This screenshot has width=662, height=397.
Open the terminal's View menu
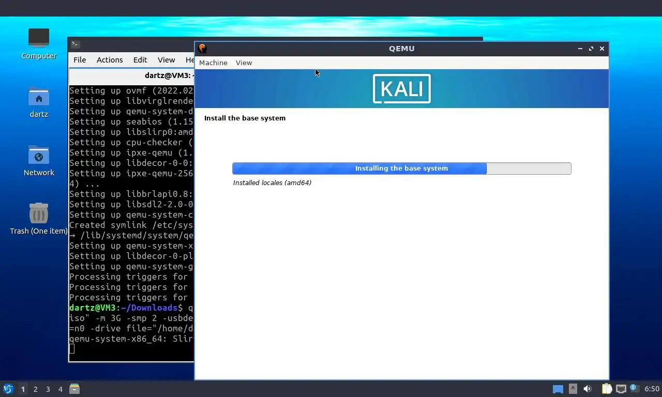(x=166, y=60)
